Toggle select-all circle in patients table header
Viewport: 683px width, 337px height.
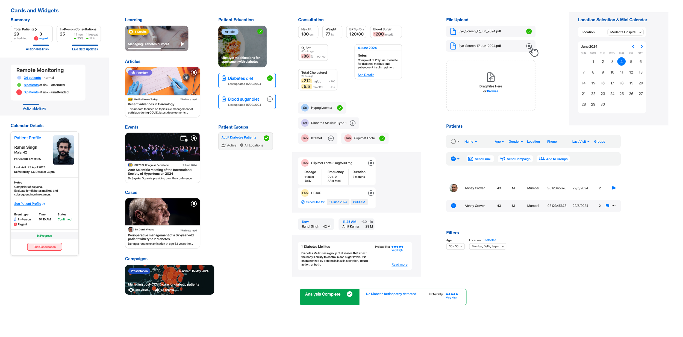click(x=453, y=142)
